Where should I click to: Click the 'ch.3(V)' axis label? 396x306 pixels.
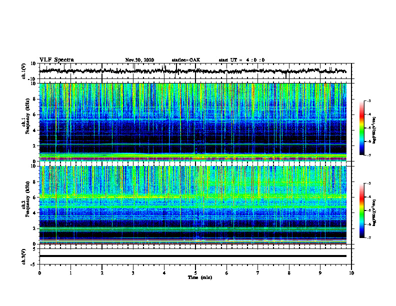[x=24, y=256]
